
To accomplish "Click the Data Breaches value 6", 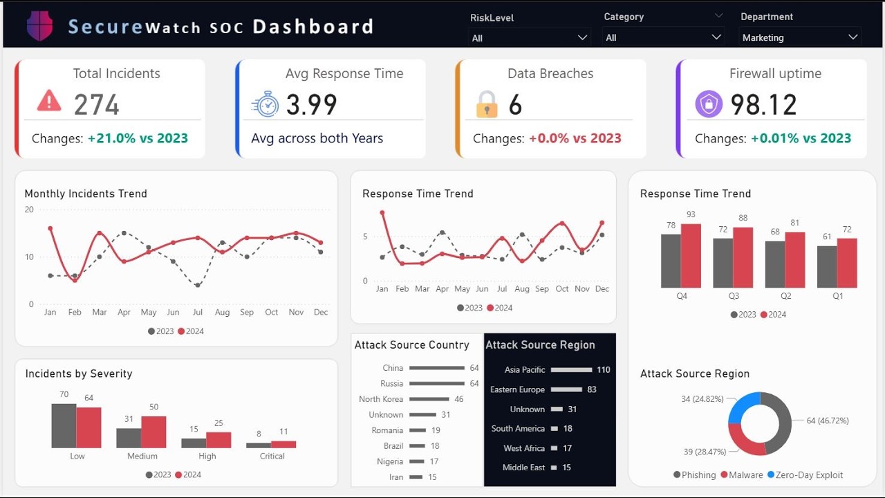I will 515,105.
